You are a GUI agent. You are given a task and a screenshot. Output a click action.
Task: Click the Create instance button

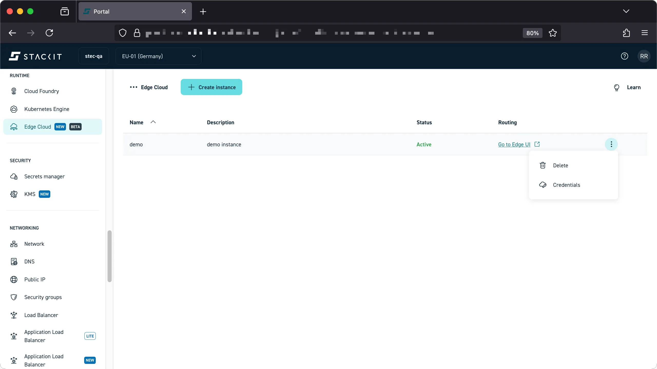coord(211,87)
